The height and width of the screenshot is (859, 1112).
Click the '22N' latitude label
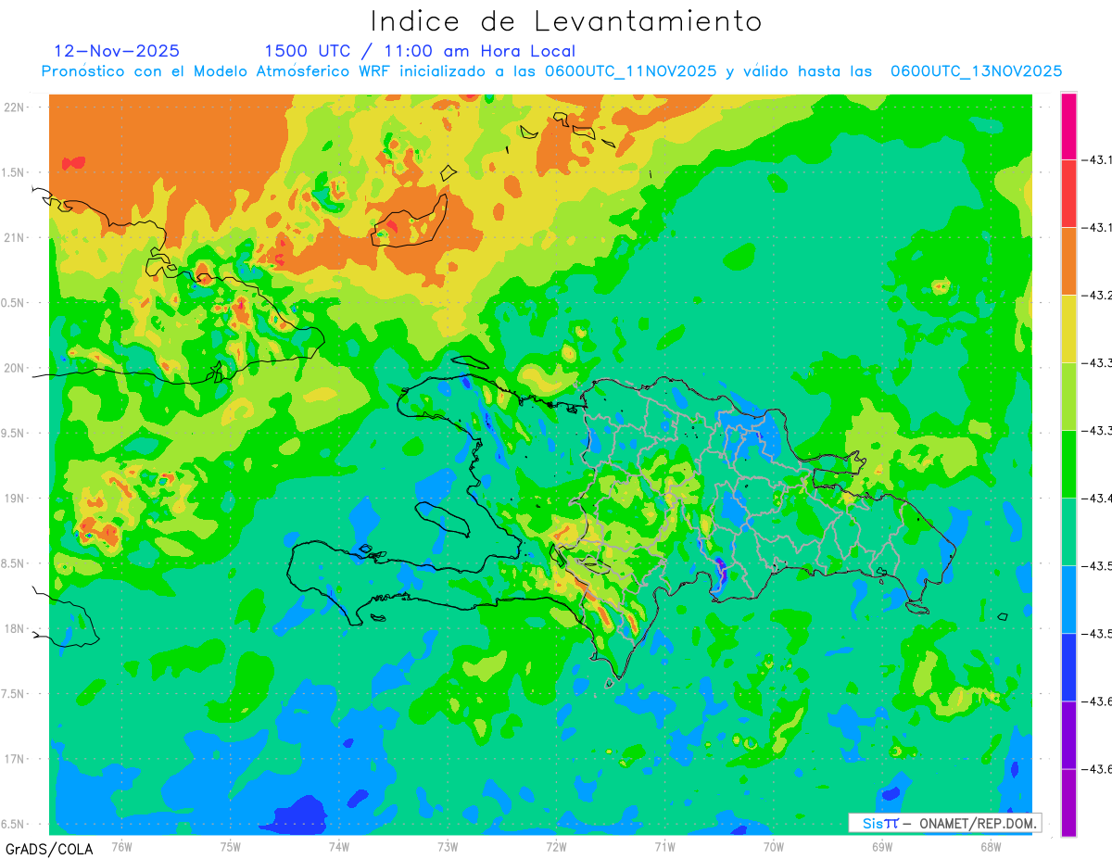pyautogui.click(x=14, y=107)
